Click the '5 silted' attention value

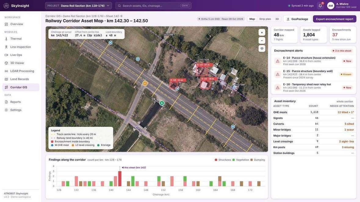point(349,124)
